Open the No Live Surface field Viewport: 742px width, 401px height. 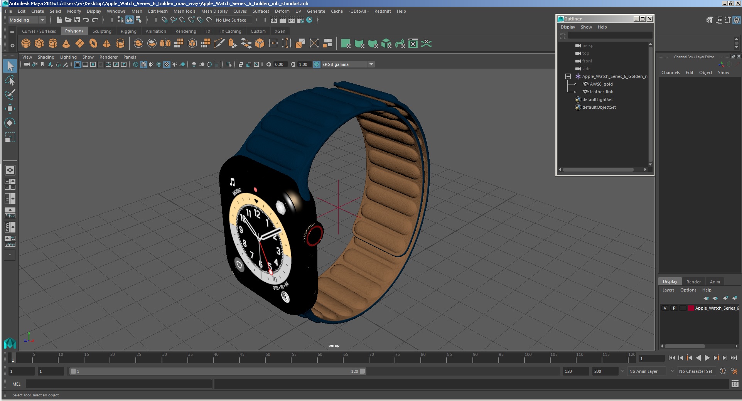(233, 20)
